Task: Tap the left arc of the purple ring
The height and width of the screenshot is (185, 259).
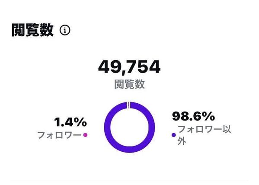Action: (107, 128)
